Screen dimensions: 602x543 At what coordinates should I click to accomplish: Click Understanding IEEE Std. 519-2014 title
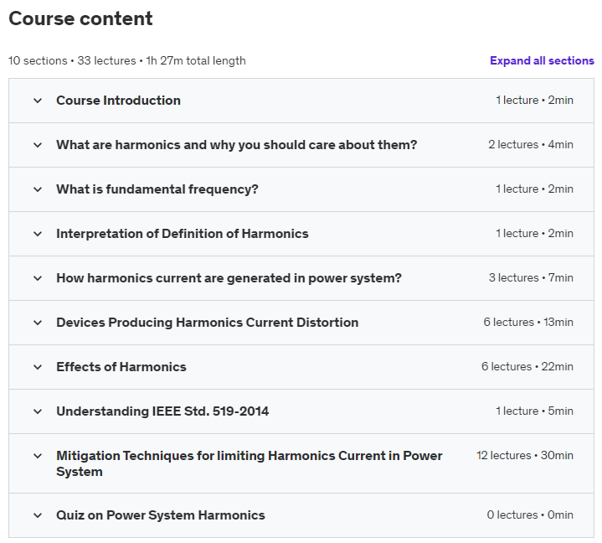coord(162,411)
